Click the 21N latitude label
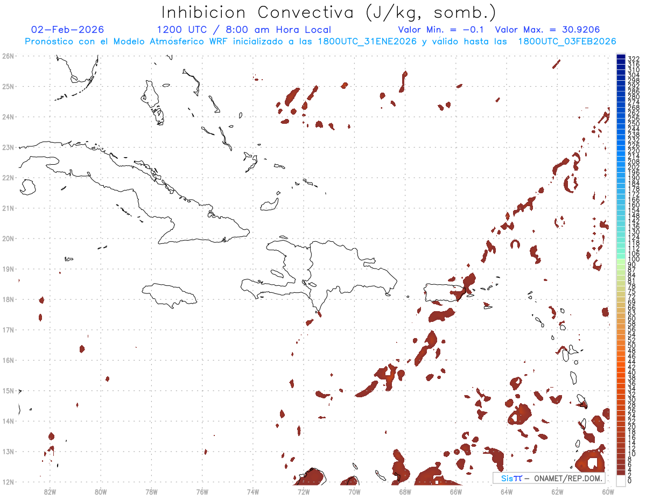Screen dimensions: 646x499 (x=8, y=208)
